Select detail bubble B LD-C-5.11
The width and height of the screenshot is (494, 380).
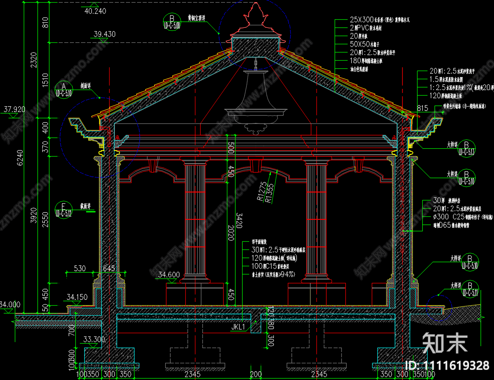point(470,289)
